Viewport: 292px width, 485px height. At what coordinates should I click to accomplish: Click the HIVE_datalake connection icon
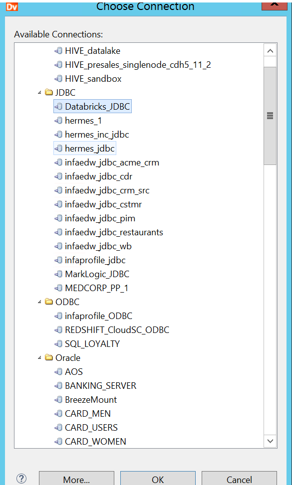[58, 51]
